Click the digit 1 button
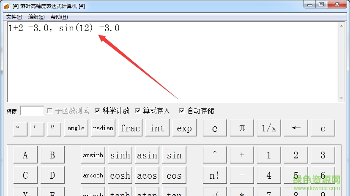The width and height of the screenshot is (350, 196). 269,155
